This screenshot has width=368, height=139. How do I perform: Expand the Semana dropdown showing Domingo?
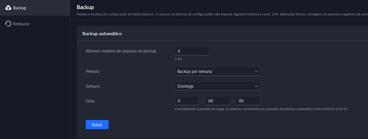217,86
